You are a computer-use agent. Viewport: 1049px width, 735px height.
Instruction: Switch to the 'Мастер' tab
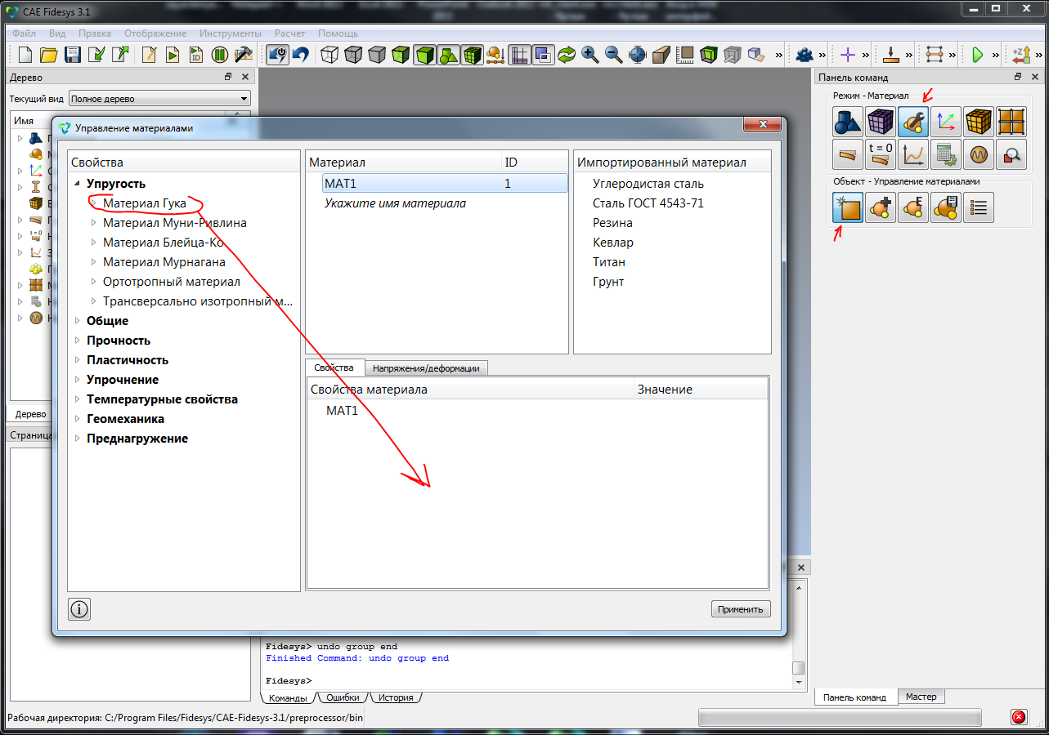(x=921, y=697)
